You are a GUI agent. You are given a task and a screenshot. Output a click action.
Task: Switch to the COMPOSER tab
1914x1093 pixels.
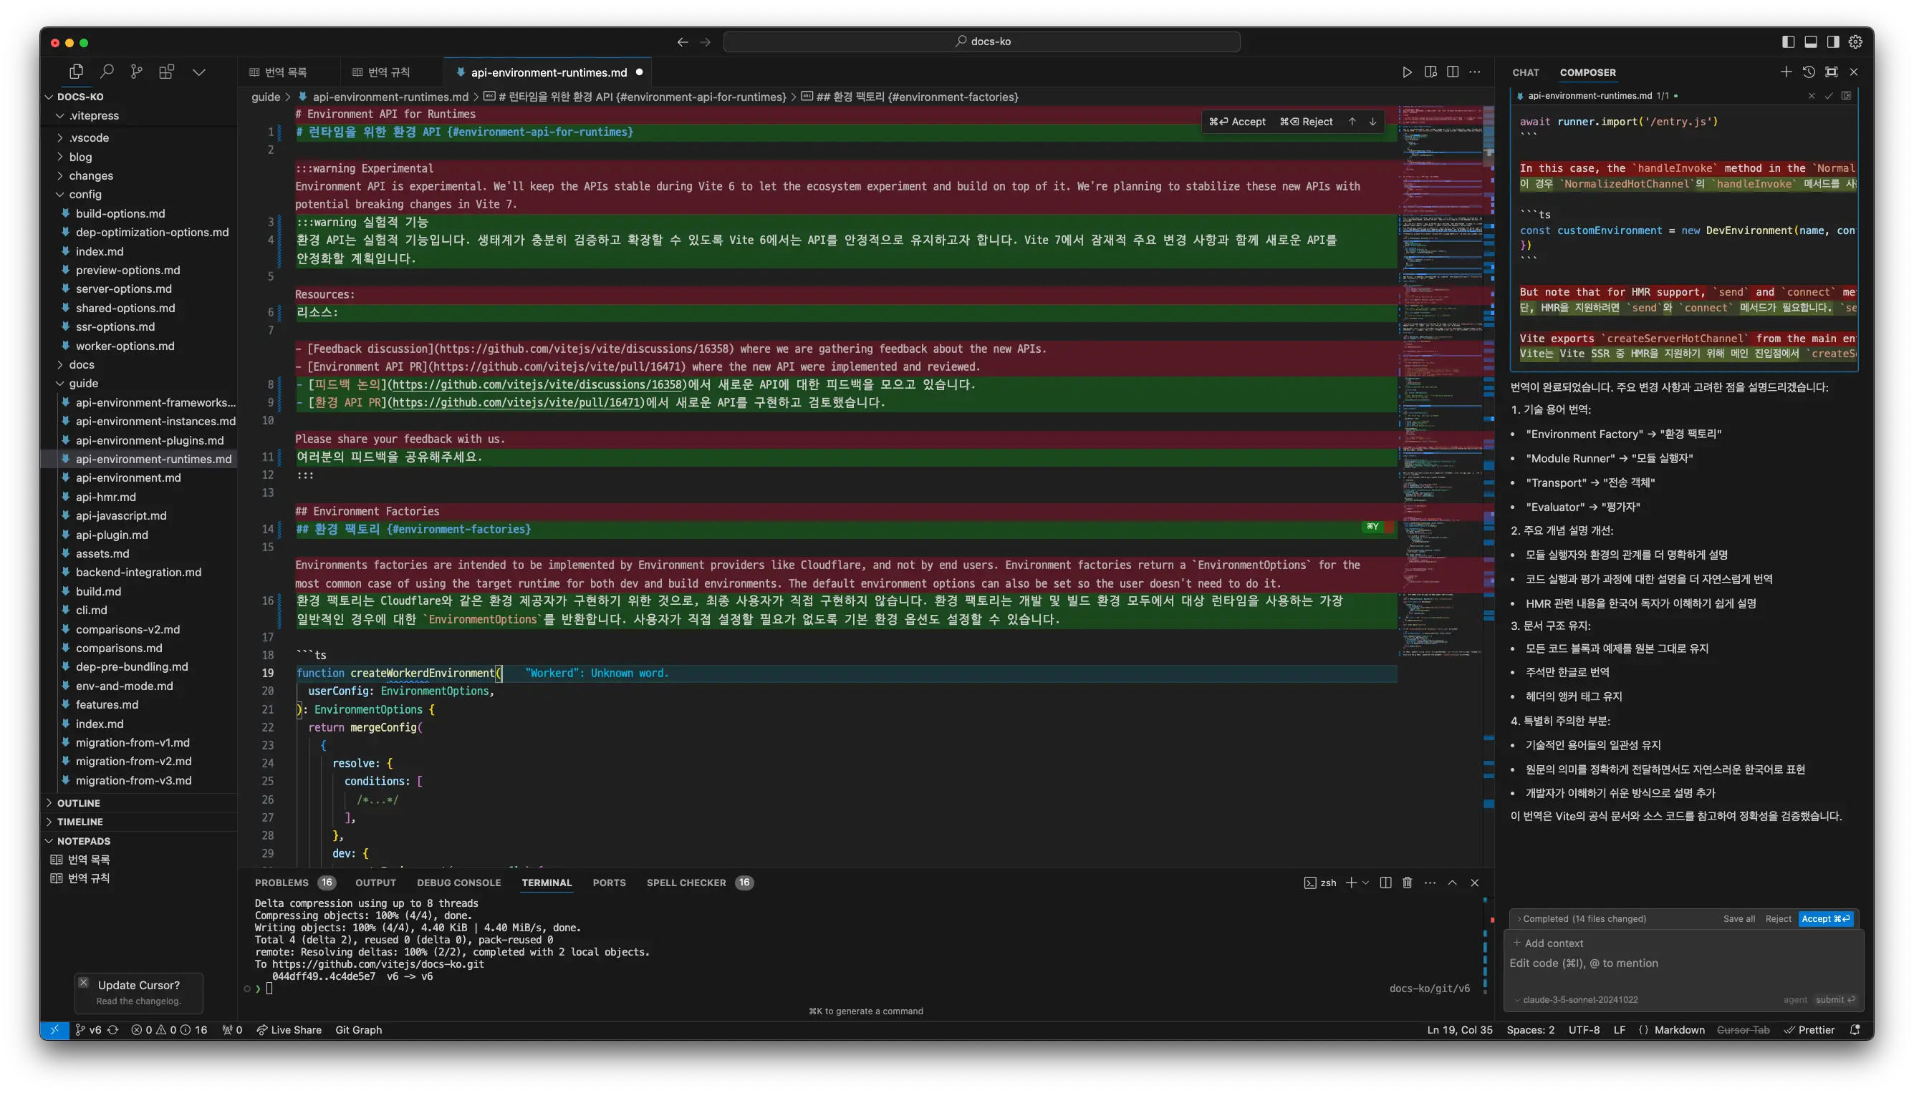[x=1587, y=73]
